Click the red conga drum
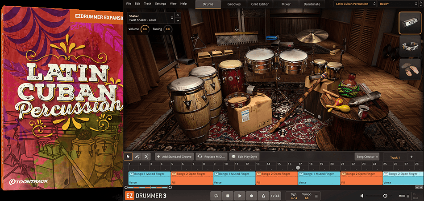 click(x=232, y=77)
